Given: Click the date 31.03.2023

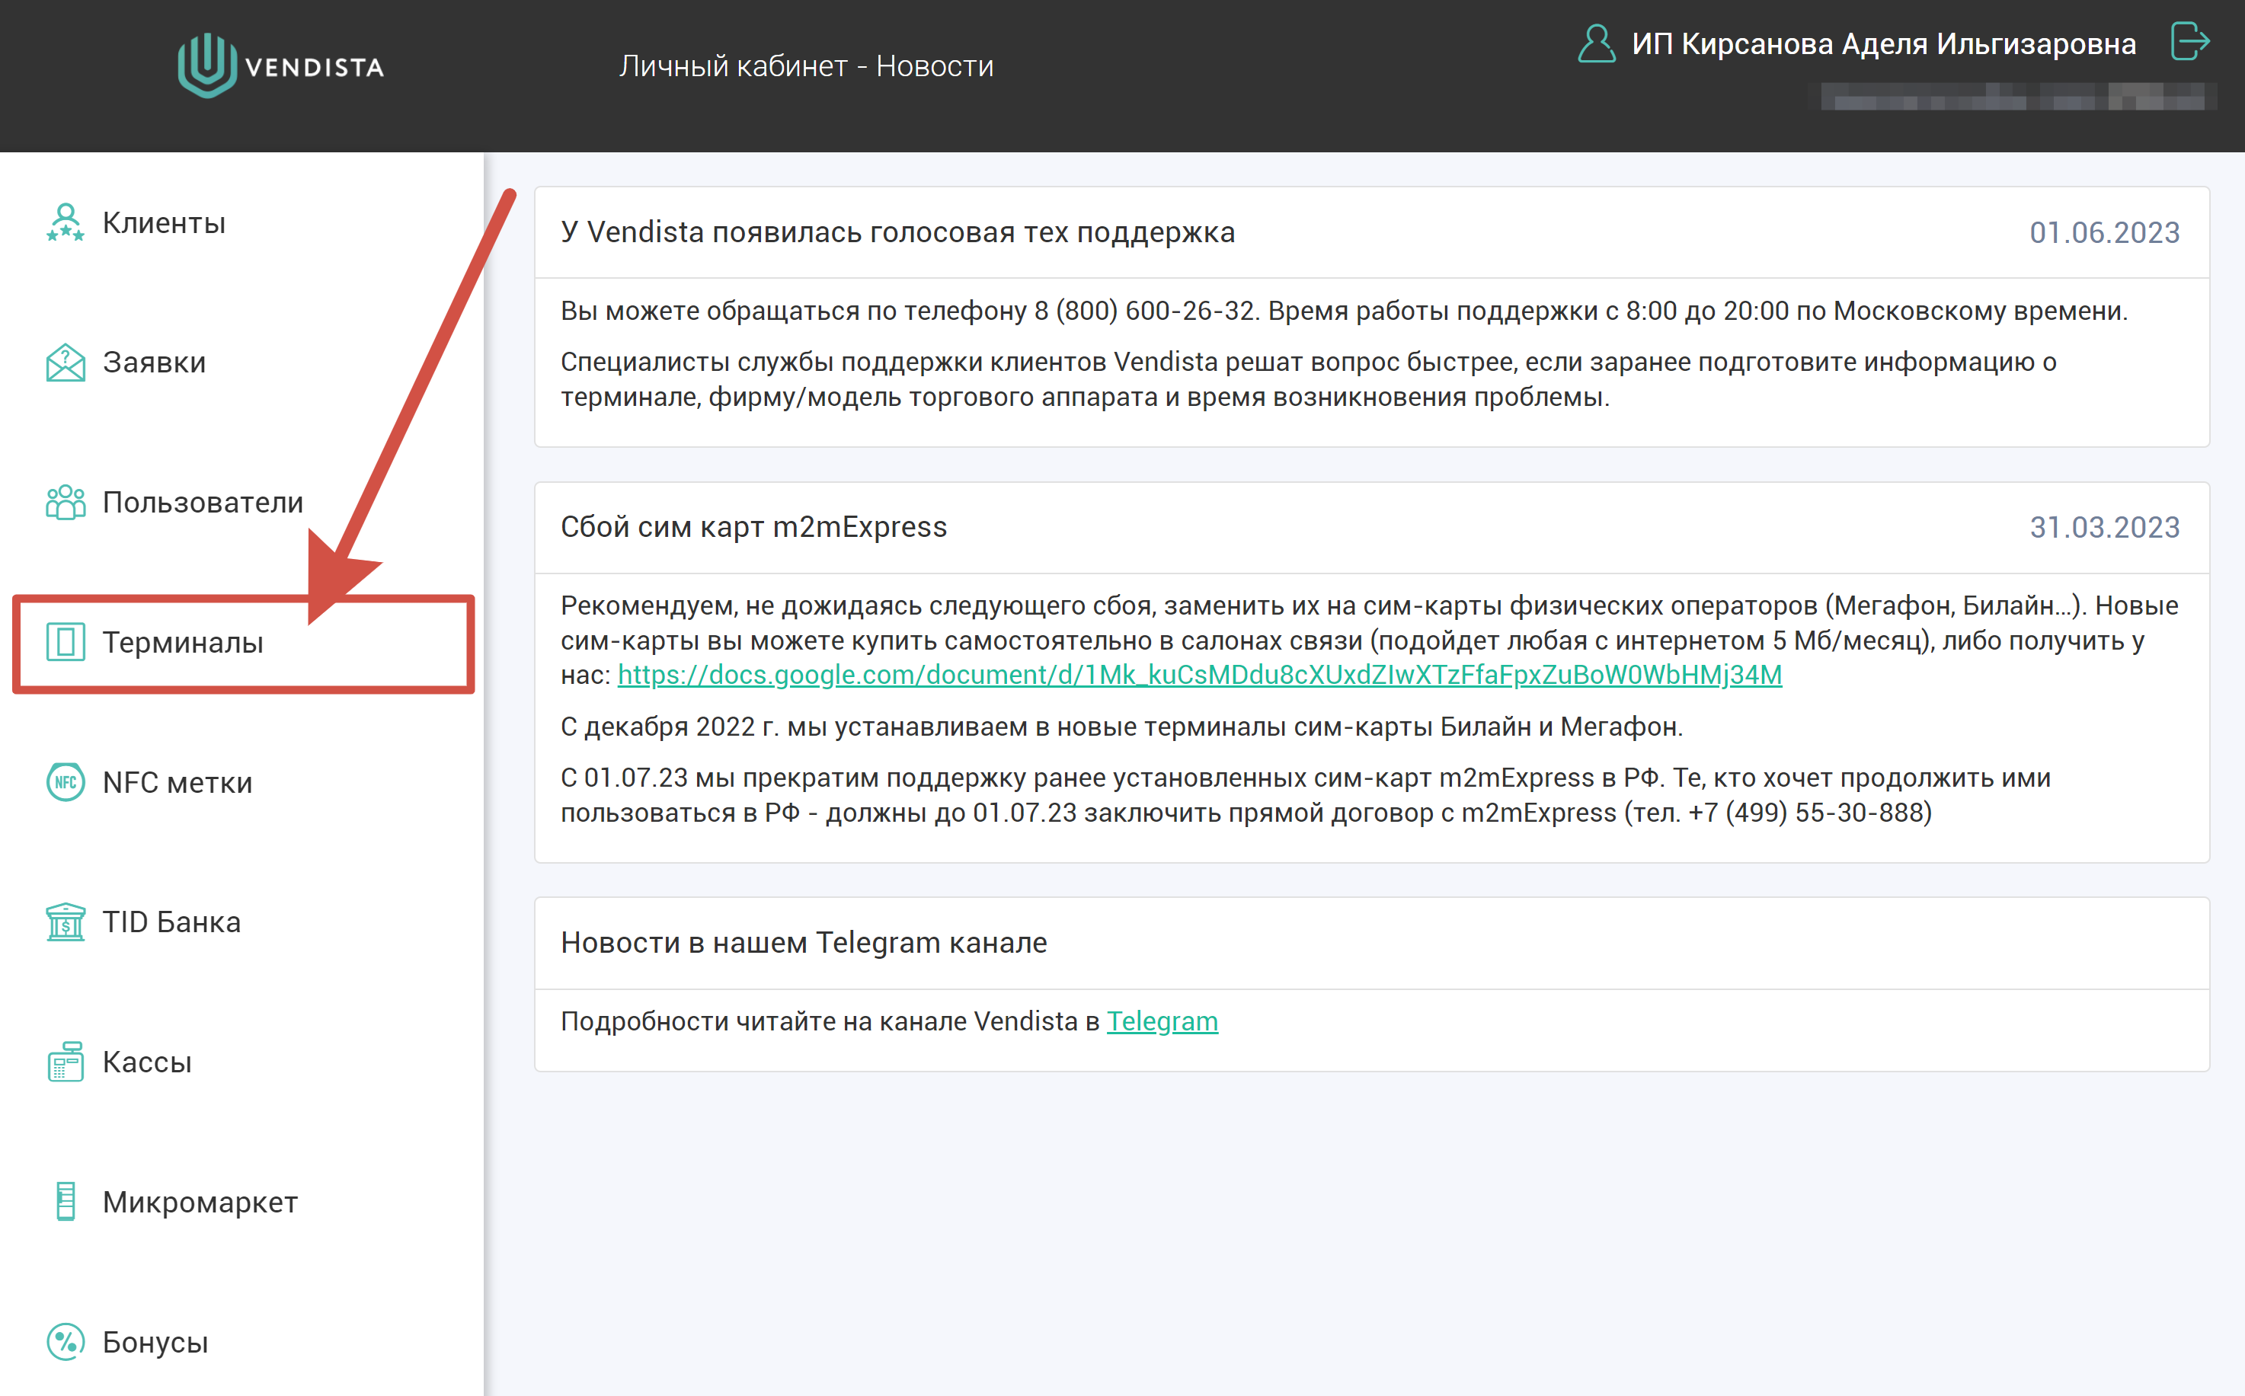Looking at the screenshot, I should pyautogui.click(x=2104, y=527).
